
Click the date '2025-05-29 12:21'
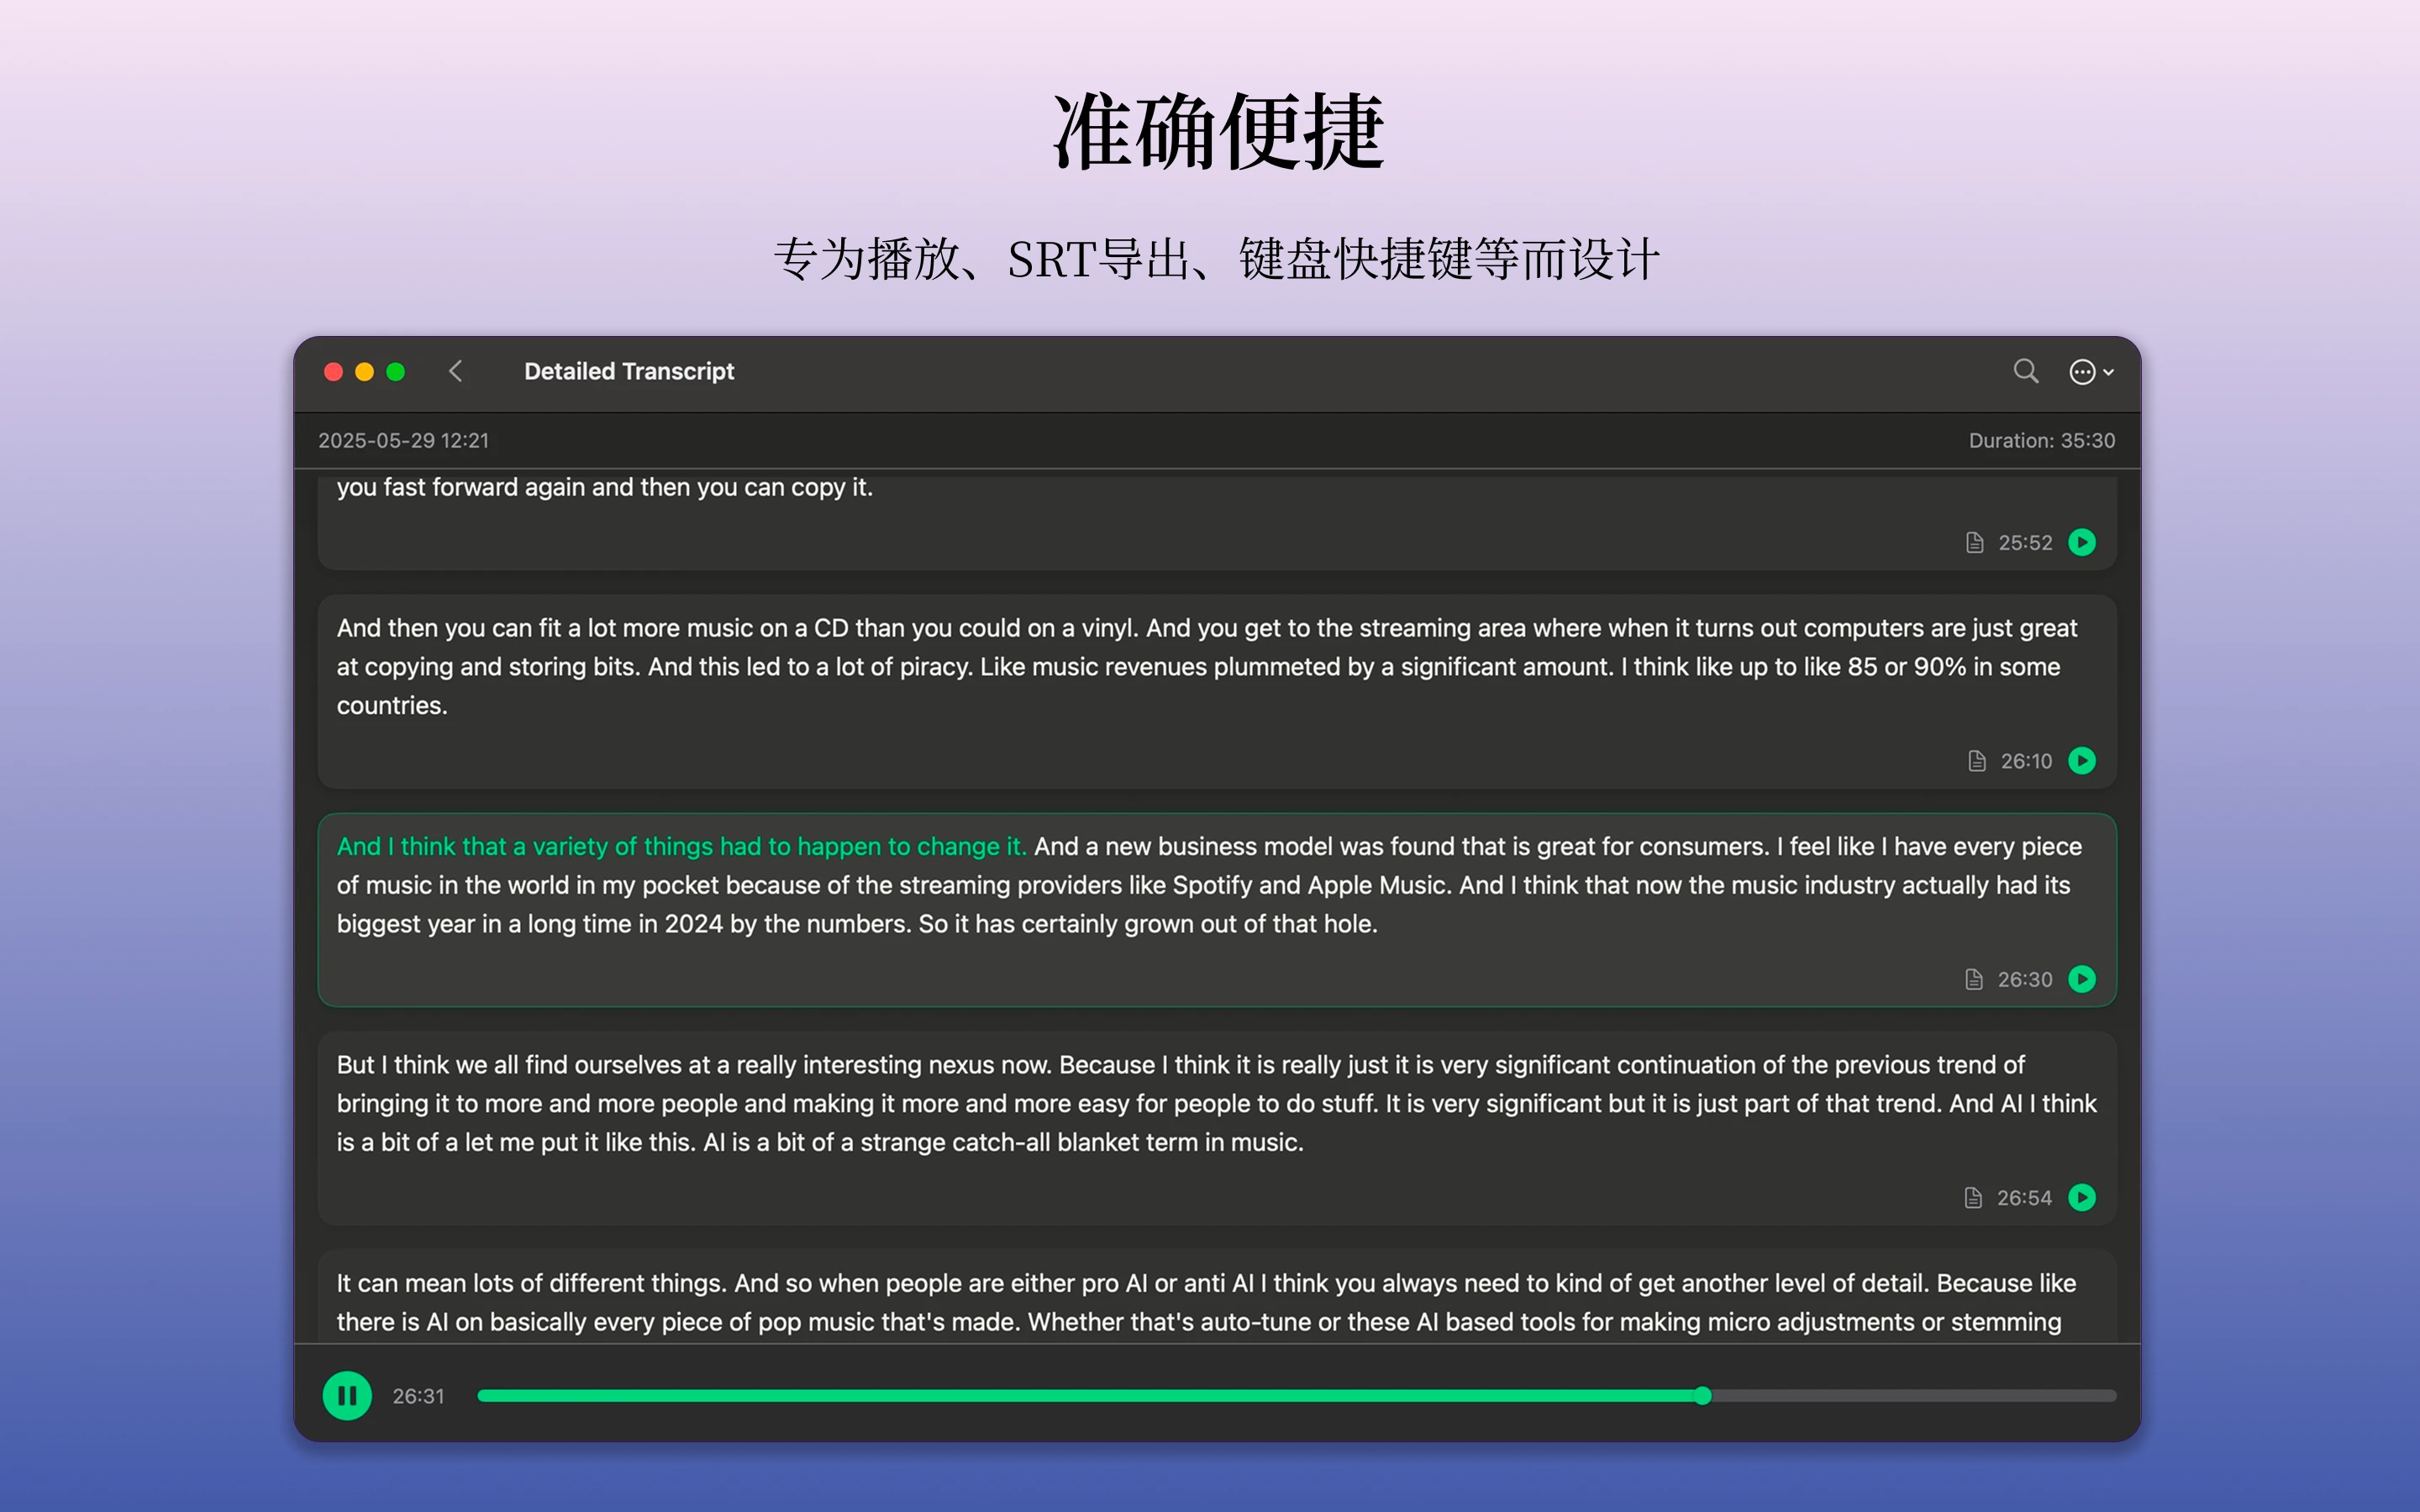(x=403, y=441)
